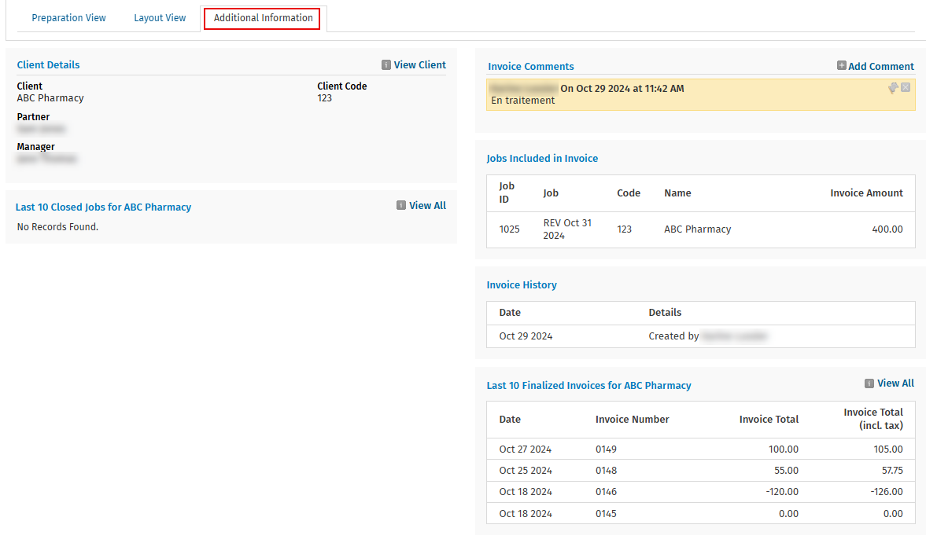926x543 pixels.
Task: Click the Invoice Comments heading
Action: coord(531,67)
